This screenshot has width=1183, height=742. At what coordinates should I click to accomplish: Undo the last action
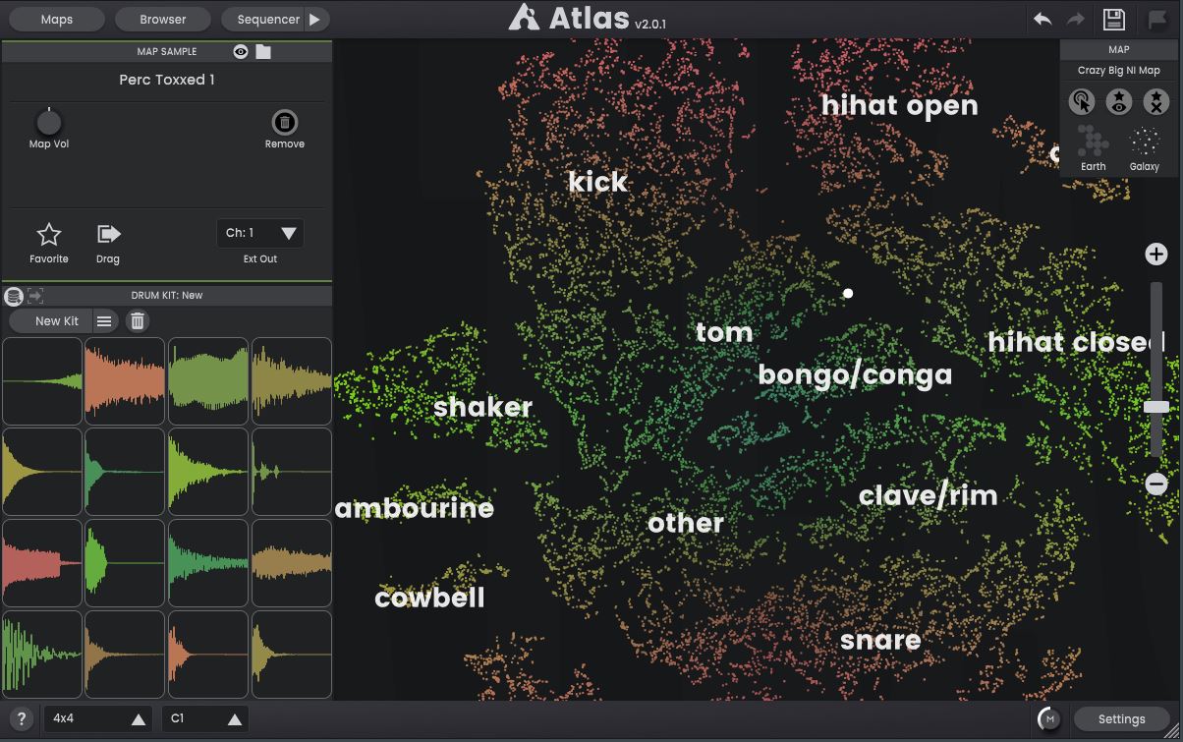click(1042, 19)
